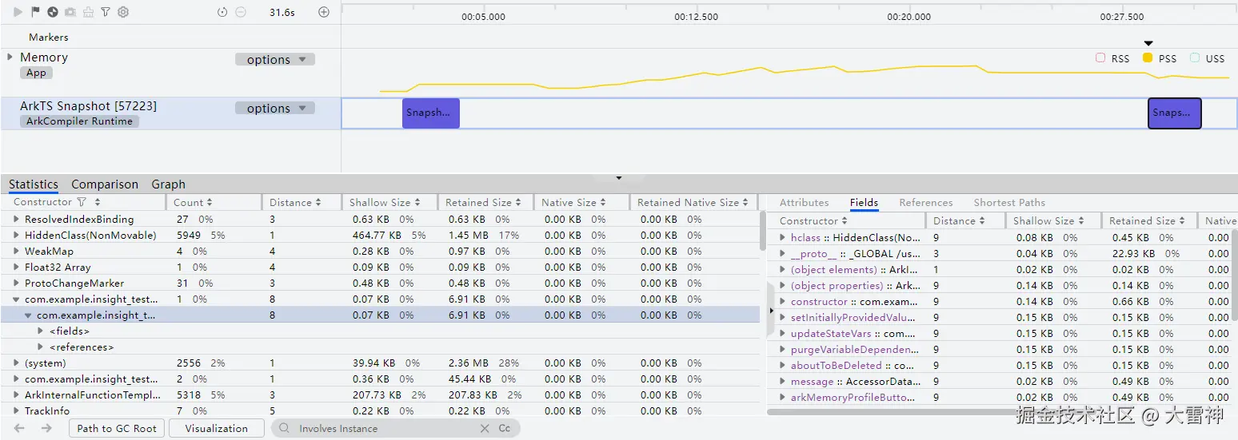Click the filter funnel icon in top toolbar
Screen dimensions: 1238x440
(106, 12)
